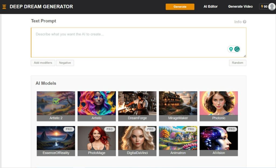Click Add modifiers button
The height and width of the screenshot is (168, 276).
click(x=43, y=63)
